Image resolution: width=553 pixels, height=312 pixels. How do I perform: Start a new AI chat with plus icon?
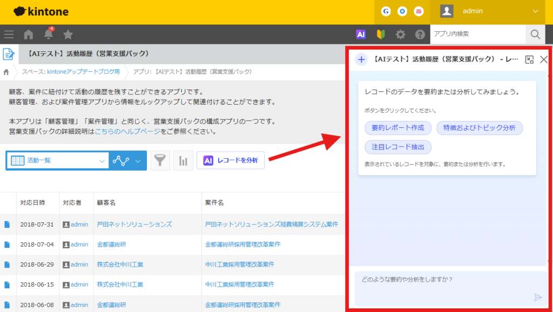[361, 60]
